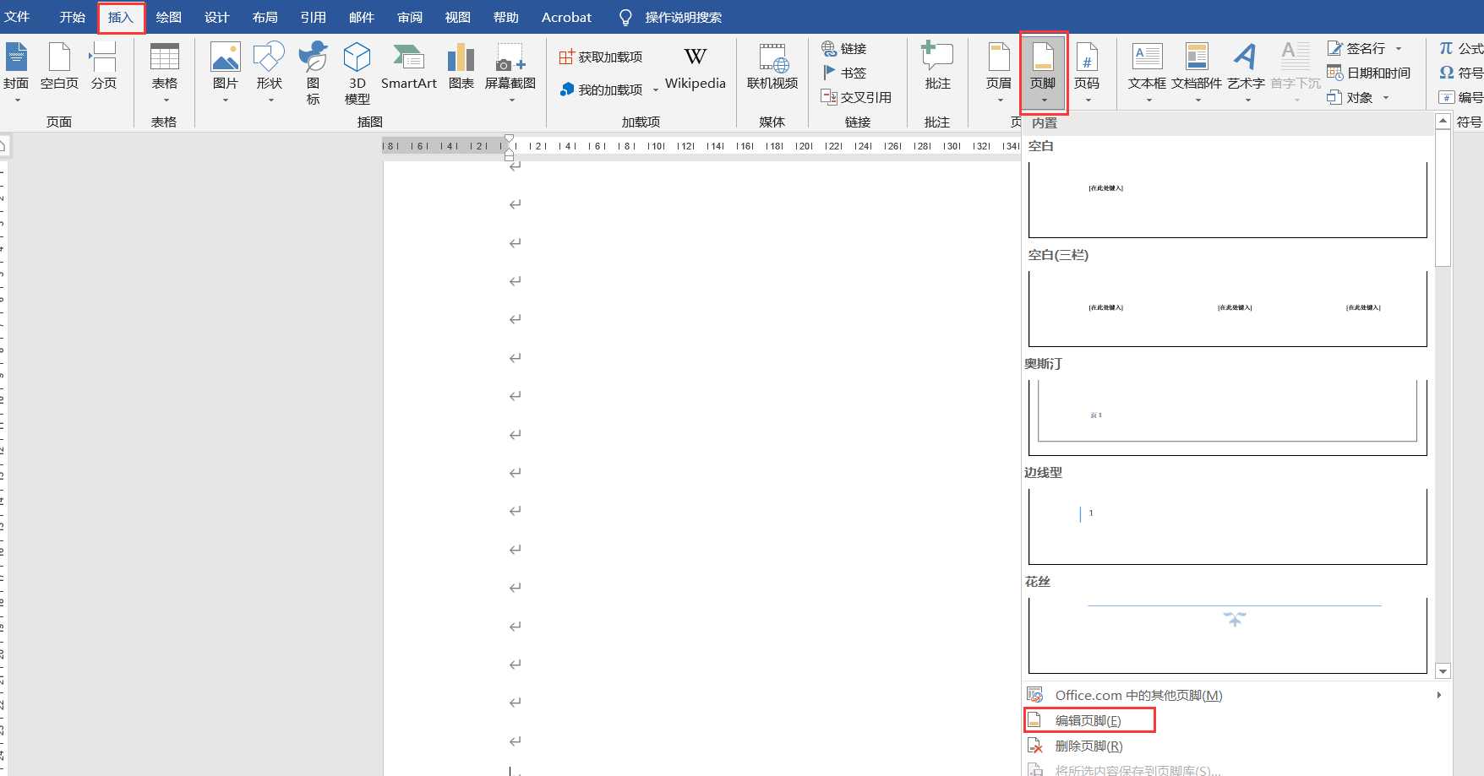Viewport: 1484px width, 776px height.
Task: Choose 编辑页脚 from the footer menu
Action: point(1088,720)
